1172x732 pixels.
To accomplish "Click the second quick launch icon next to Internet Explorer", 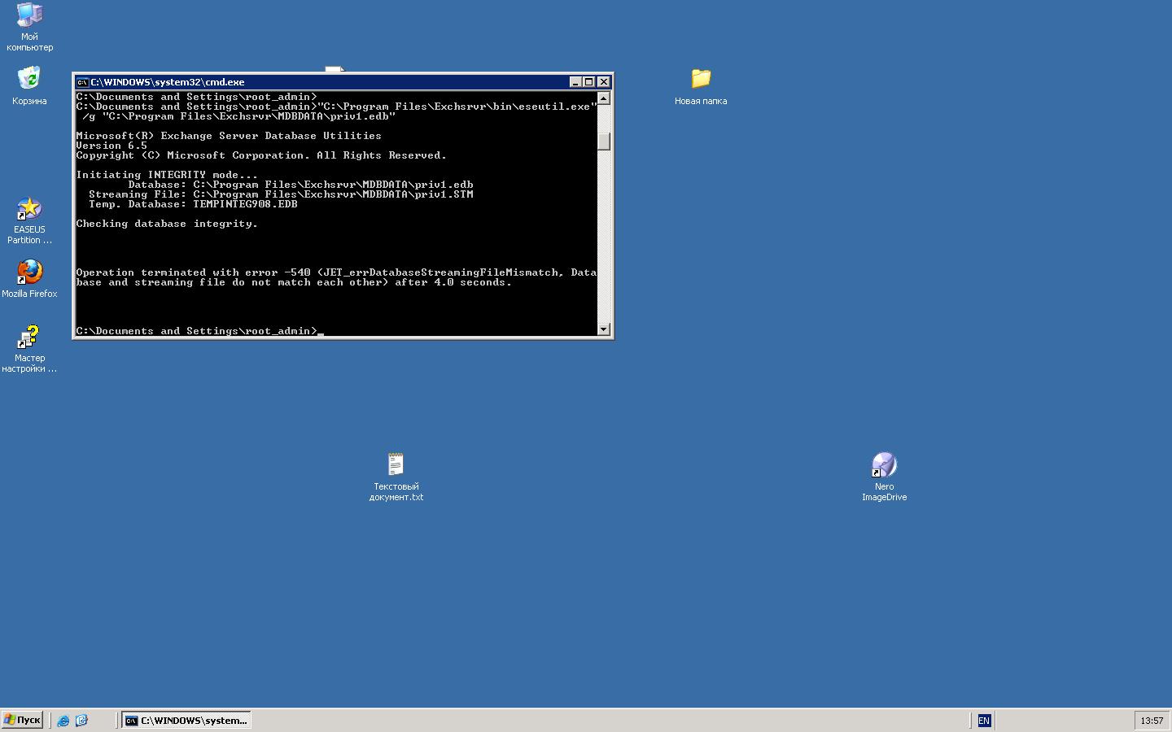I will tap(81, 721).
